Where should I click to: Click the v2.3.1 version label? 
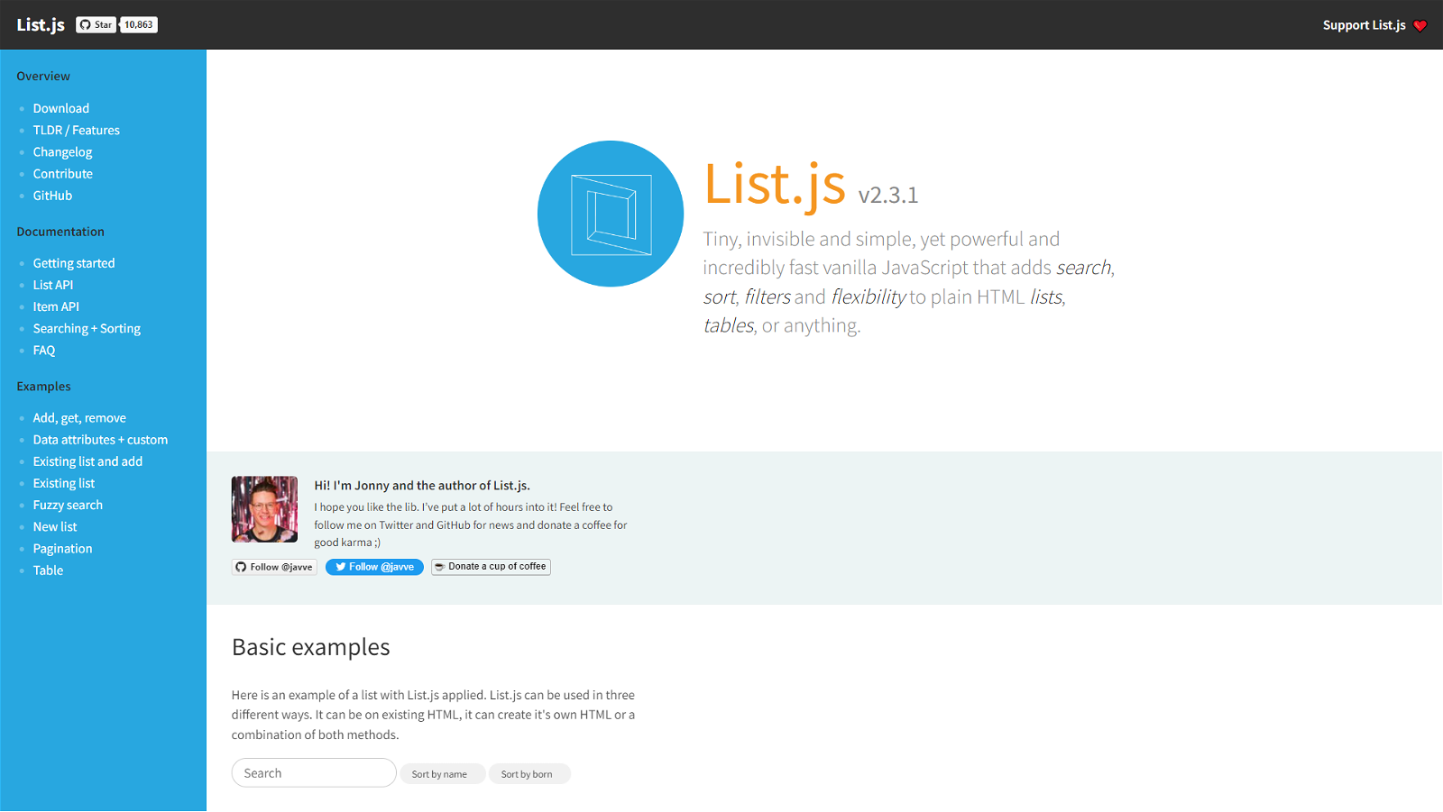(888, 195)
